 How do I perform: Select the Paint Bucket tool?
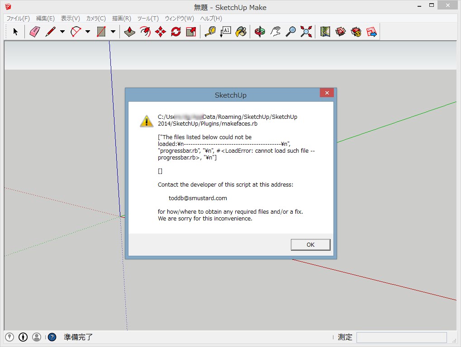click(241, 32)
